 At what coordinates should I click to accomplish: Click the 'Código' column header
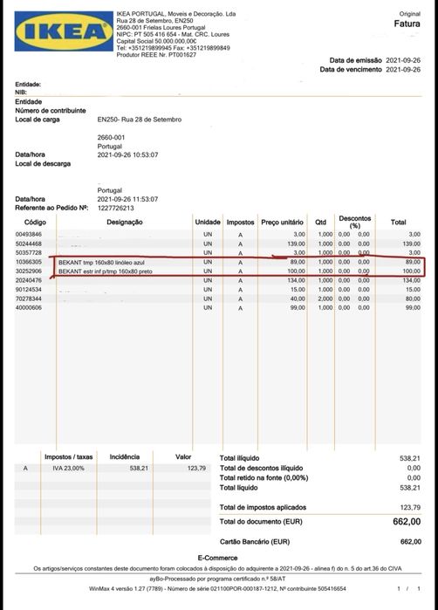[x=35, y=223]
